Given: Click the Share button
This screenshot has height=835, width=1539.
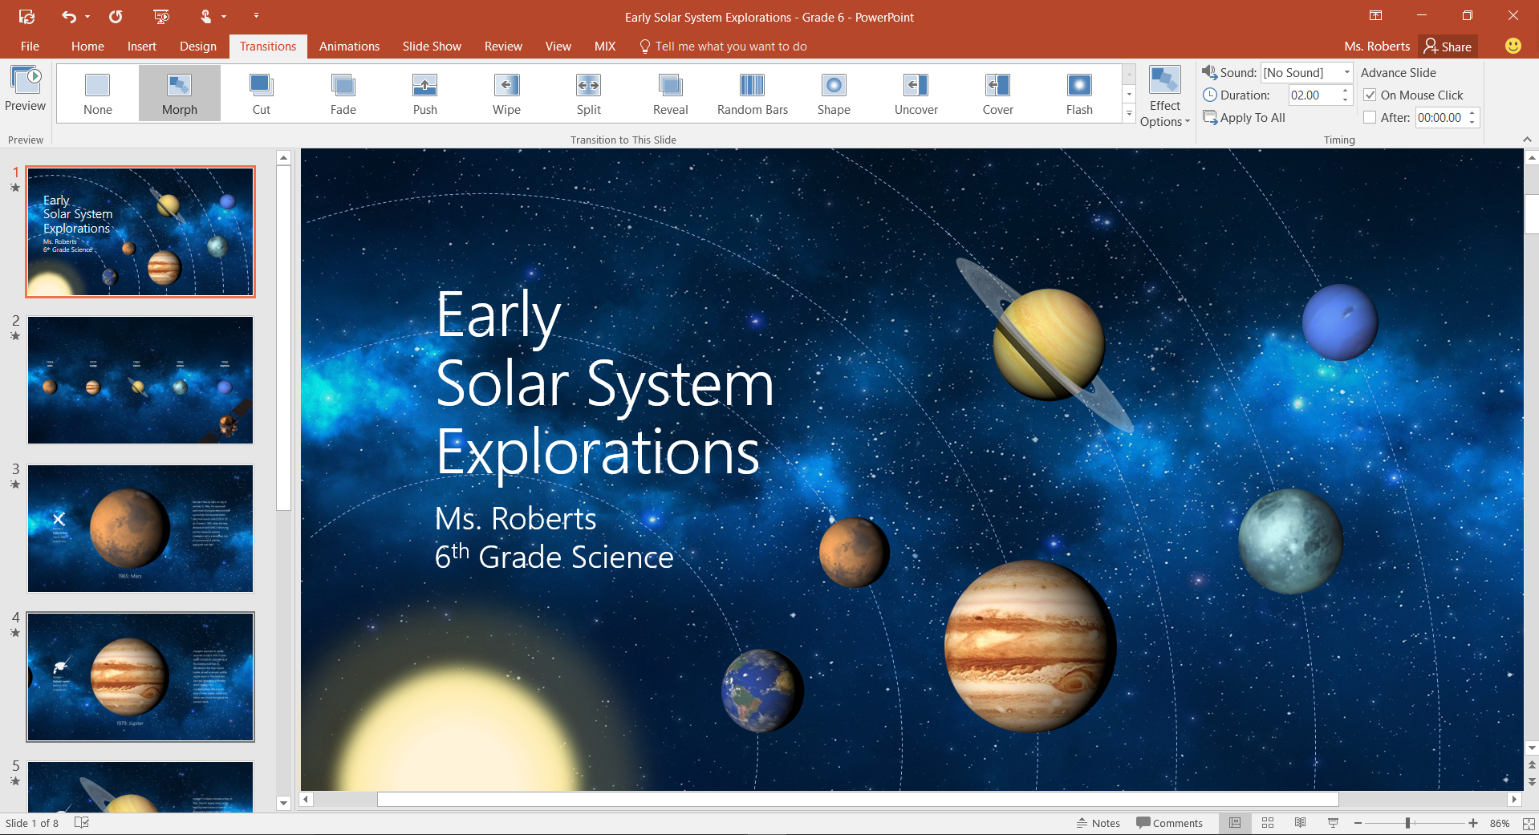Looking at the screenshot, I should (x=1448, y=47).
